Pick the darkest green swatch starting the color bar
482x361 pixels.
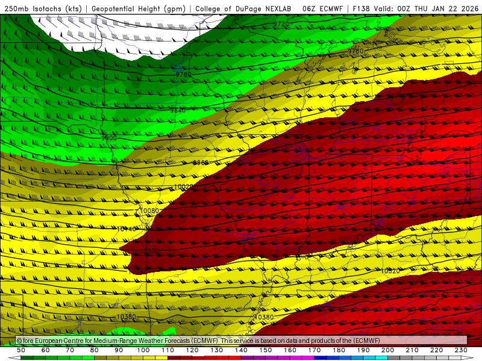pos(27,358)
